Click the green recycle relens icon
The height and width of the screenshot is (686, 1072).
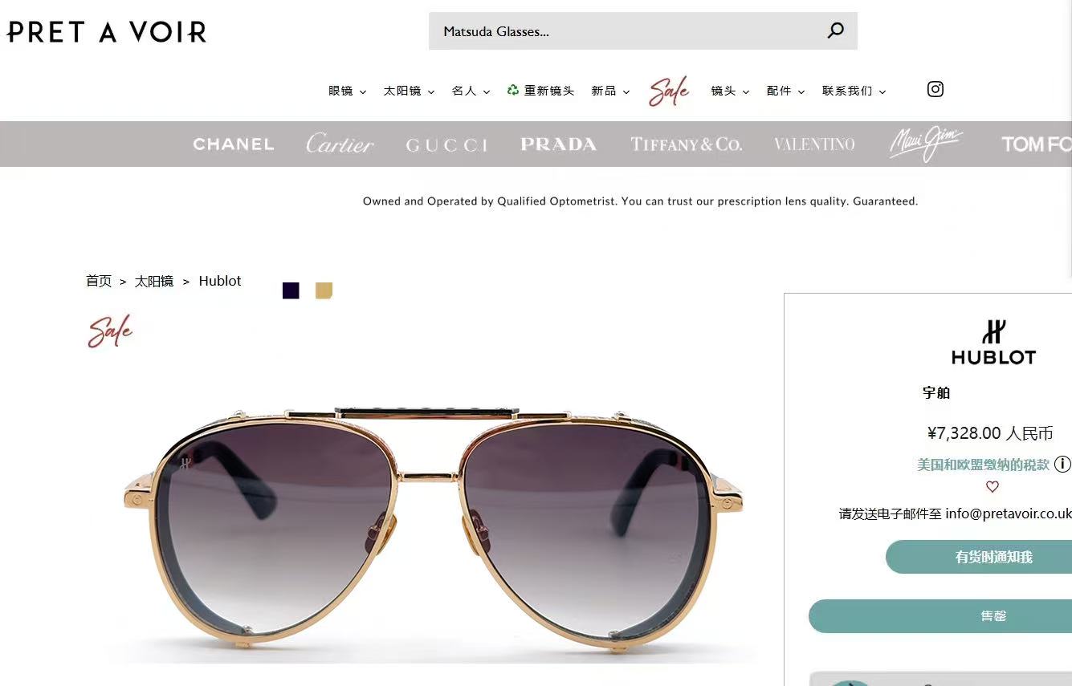[513, 90]
